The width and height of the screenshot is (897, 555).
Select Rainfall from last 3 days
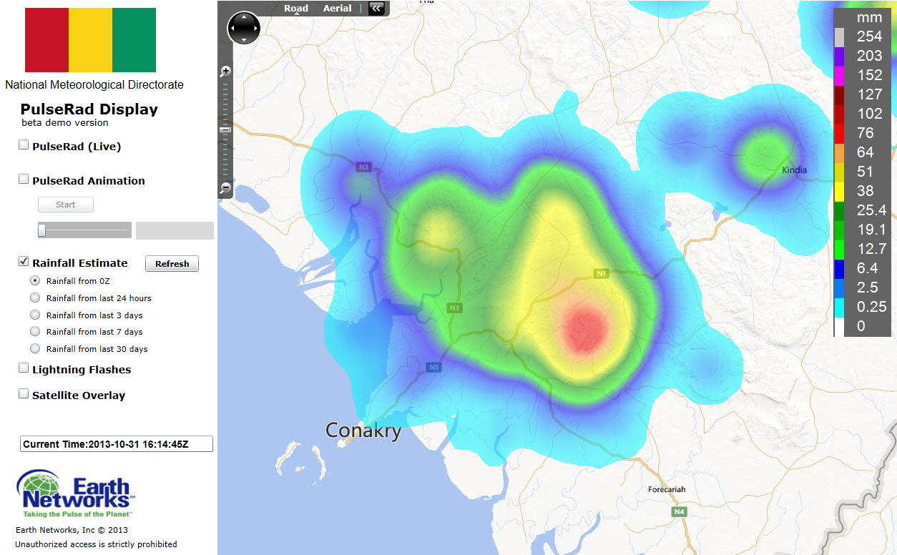(x=35, y=315)
